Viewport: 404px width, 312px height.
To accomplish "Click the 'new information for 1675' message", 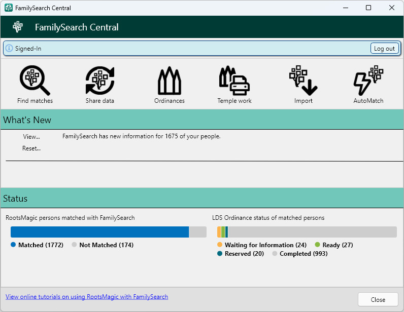I will tap(142, 136).
